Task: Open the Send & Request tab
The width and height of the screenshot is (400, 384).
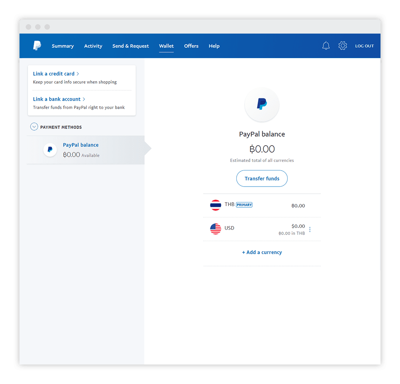Action: [x=131, y=46]
